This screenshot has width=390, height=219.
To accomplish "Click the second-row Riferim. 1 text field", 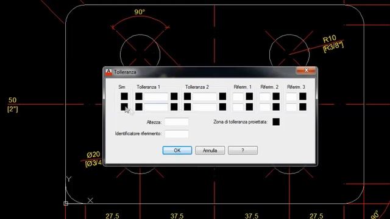I will coord(238,107).
